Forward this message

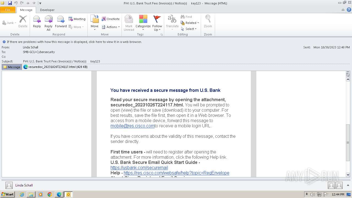[x=61, y=22]
